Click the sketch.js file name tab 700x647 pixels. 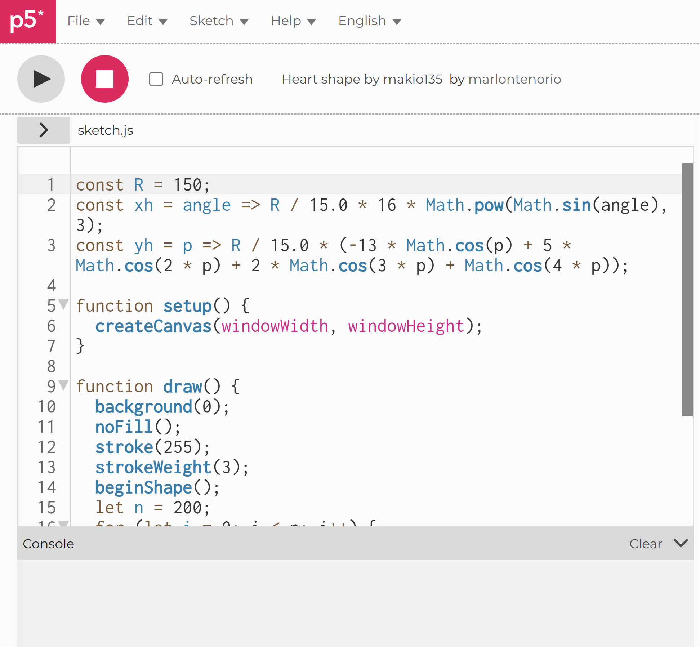[105, 130]
